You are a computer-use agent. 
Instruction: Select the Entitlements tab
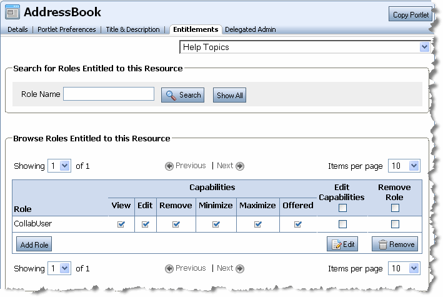[x=196, y=29]
